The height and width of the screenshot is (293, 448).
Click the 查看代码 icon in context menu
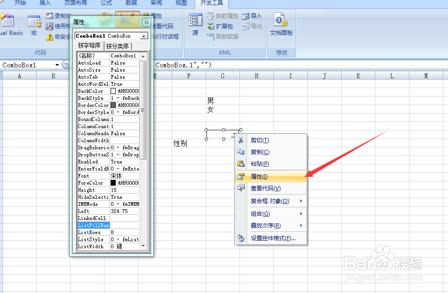click(x=241, y=188)
